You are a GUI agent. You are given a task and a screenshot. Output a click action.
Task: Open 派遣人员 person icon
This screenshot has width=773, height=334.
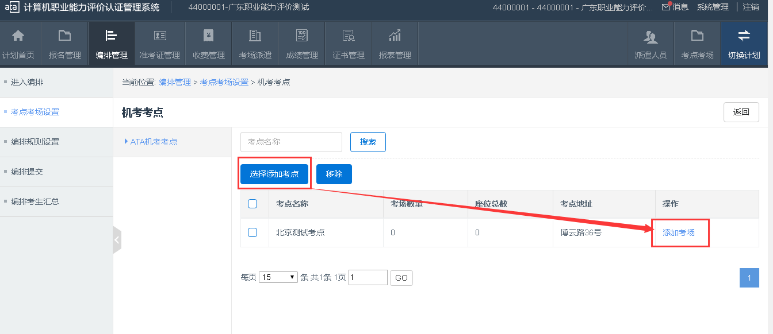(x=651, y=37)
